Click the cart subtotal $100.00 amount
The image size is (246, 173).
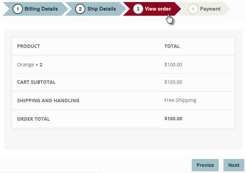173,82
